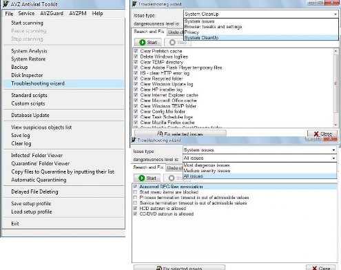The height and width of the screenshot is (270, 341).
Task: Select System issues in issue type list
Action: pos(261,21)
